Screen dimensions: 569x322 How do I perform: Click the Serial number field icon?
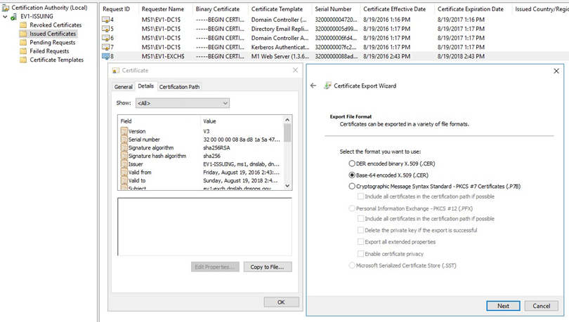[124, 140]
